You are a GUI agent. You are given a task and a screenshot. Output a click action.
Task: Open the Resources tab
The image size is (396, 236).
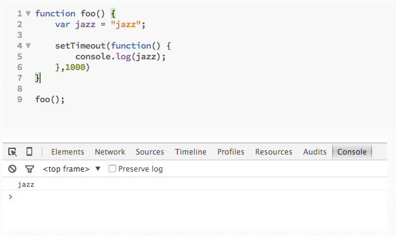point(273,152)
